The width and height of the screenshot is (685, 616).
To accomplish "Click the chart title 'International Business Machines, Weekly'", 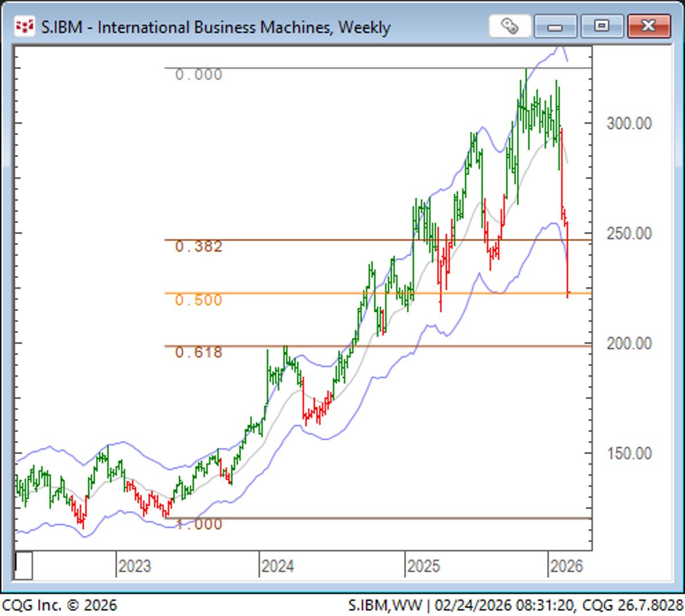I will [x=216, y=27].
